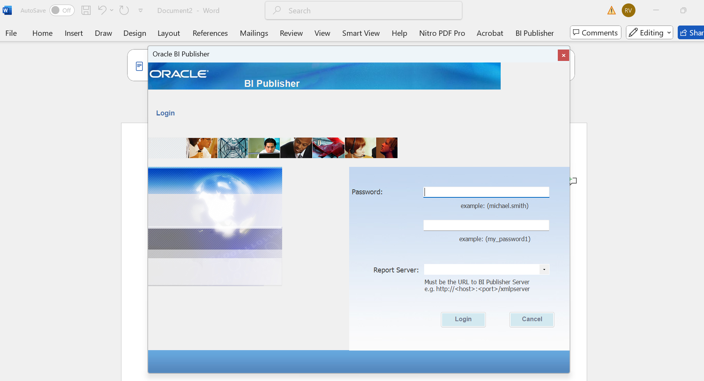704x381 pixels.
Task: Cancel the BI Publisher login
Action: coord(532,319)
